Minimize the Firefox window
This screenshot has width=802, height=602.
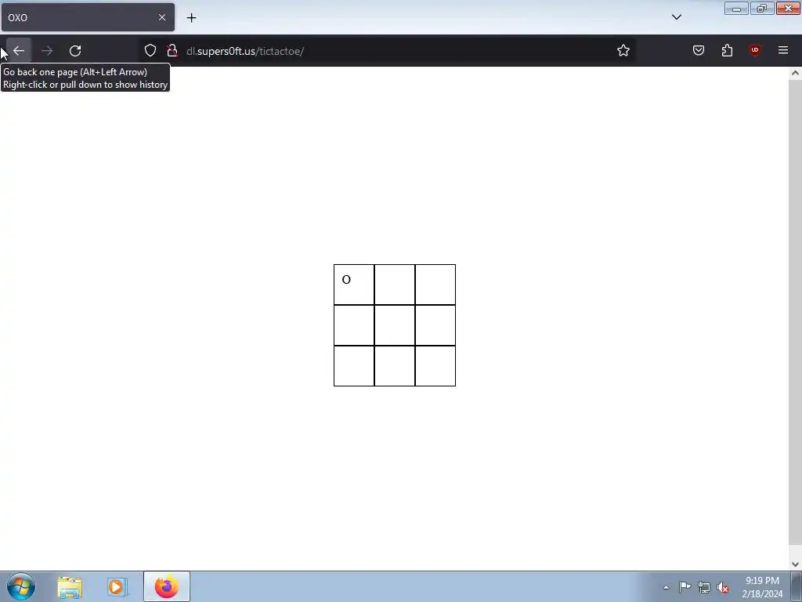[736, 8]
